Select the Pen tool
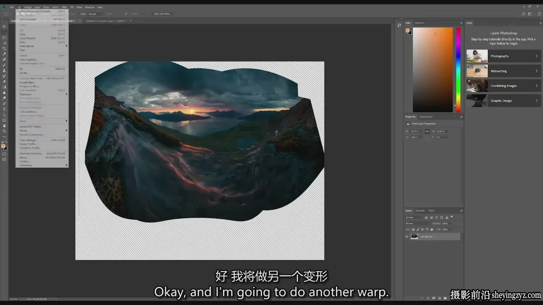The width and height of the screenshot is (543, 305). click(4, 104)
